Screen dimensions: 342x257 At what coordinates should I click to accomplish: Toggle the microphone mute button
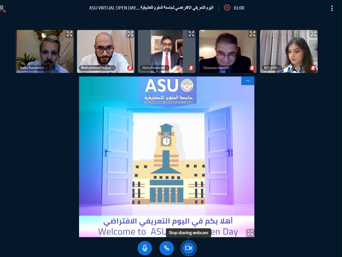tap(145, 248)
